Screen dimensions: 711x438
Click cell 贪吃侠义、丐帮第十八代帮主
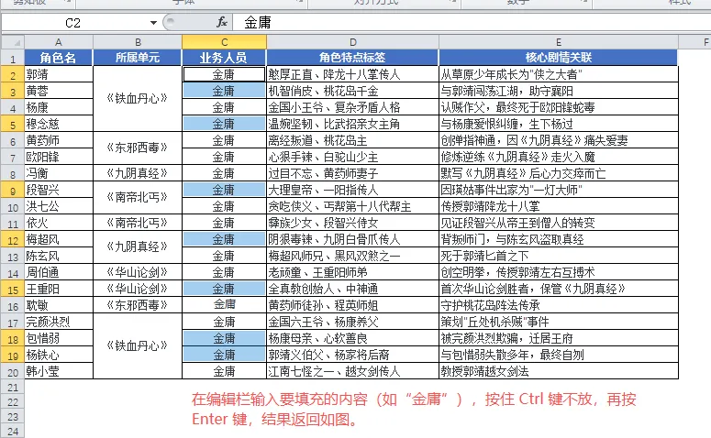(x=352, y=206)
